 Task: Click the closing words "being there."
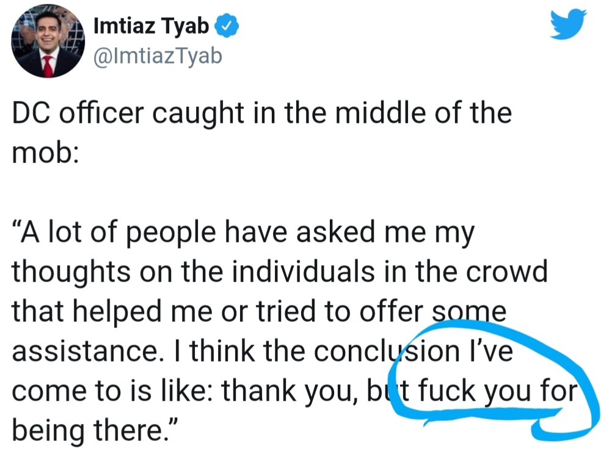click(x=95, y=431)
